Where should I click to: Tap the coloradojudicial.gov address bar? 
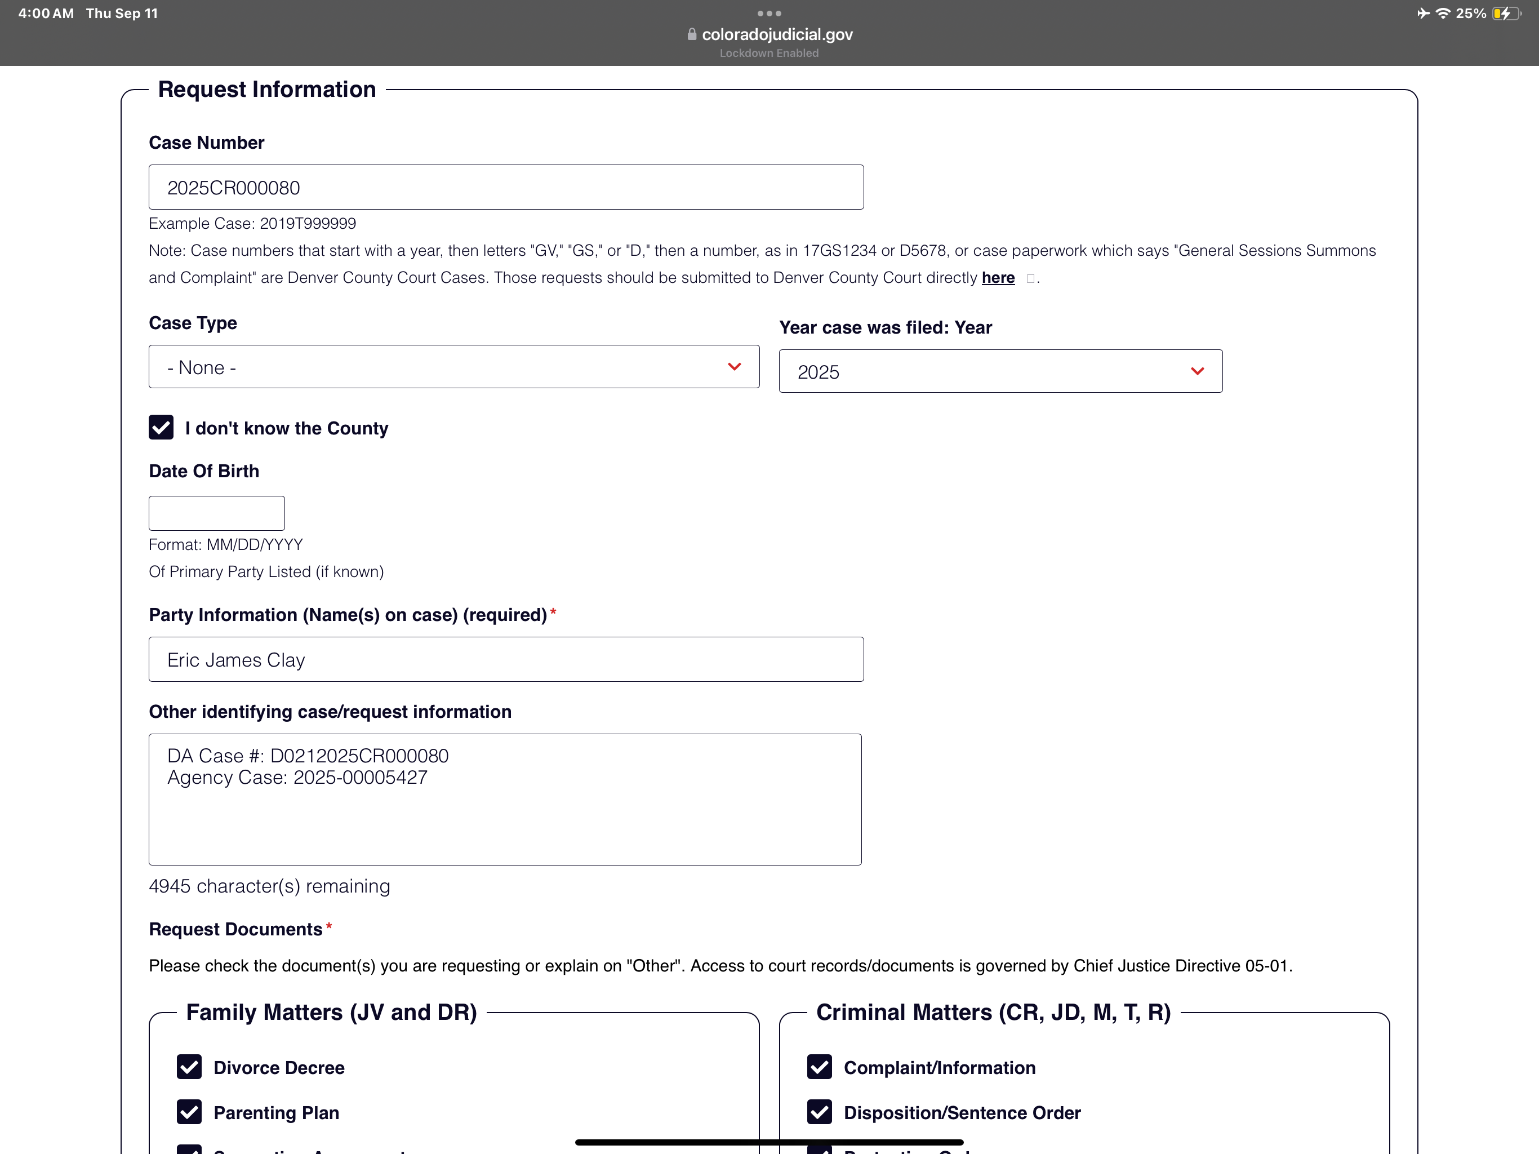tap(776, 34)
